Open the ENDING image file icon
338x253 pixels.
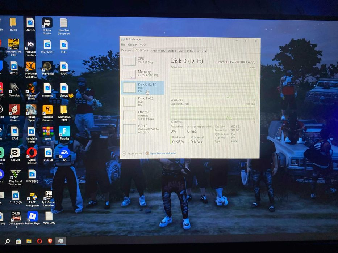[x=30, y=24]
